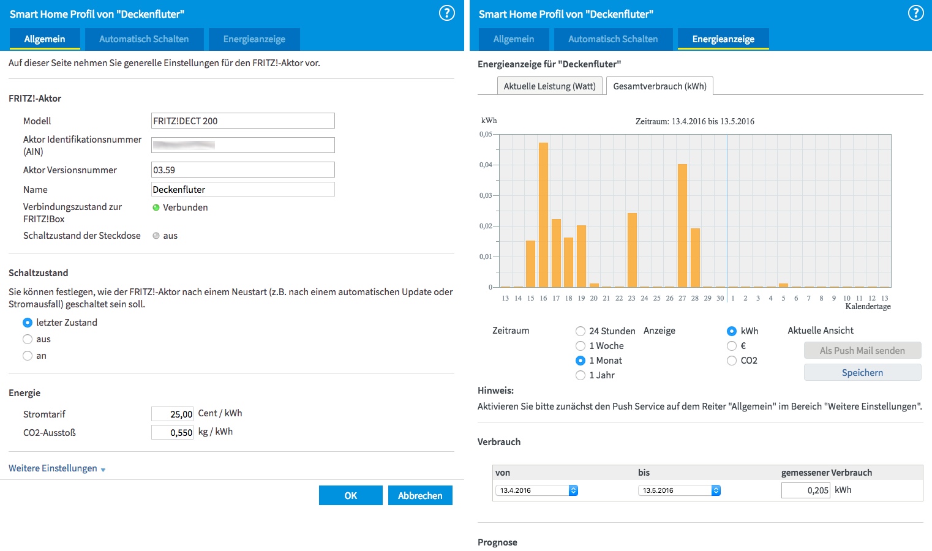Viewport: 932px width, 551px height.
Task: Click 'Zeitraum: 13.4.2016 bis 13.5.2016' chart title
Action: click(695, 121)
